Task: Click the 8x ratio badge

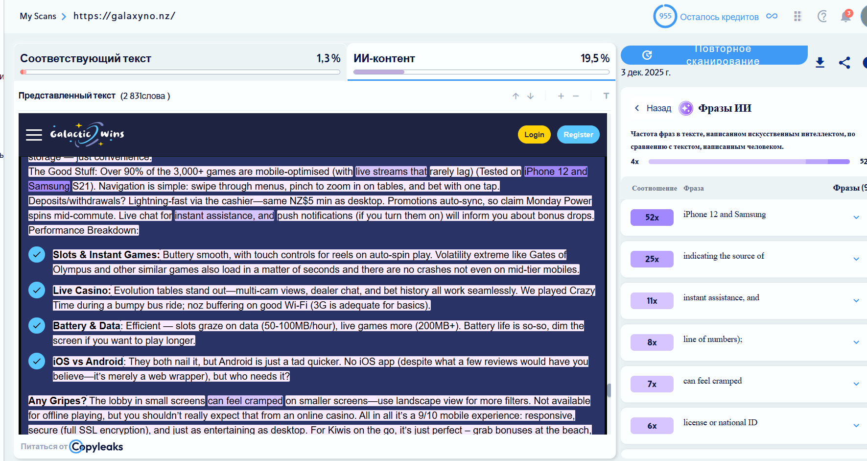Action: click(x=652, y=342)
